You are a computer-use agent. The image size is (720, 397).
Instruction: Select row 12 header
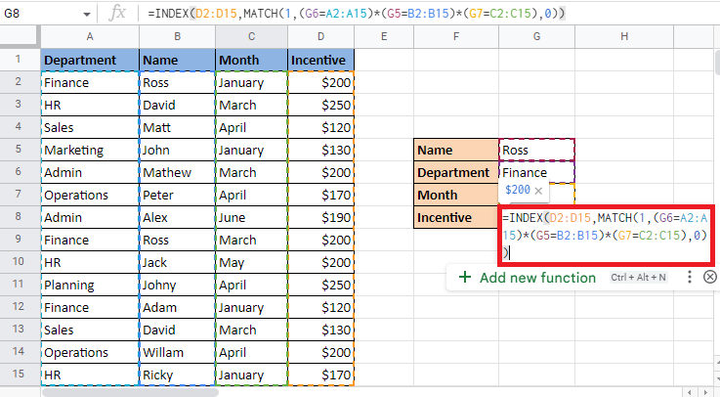coord(20,307)
